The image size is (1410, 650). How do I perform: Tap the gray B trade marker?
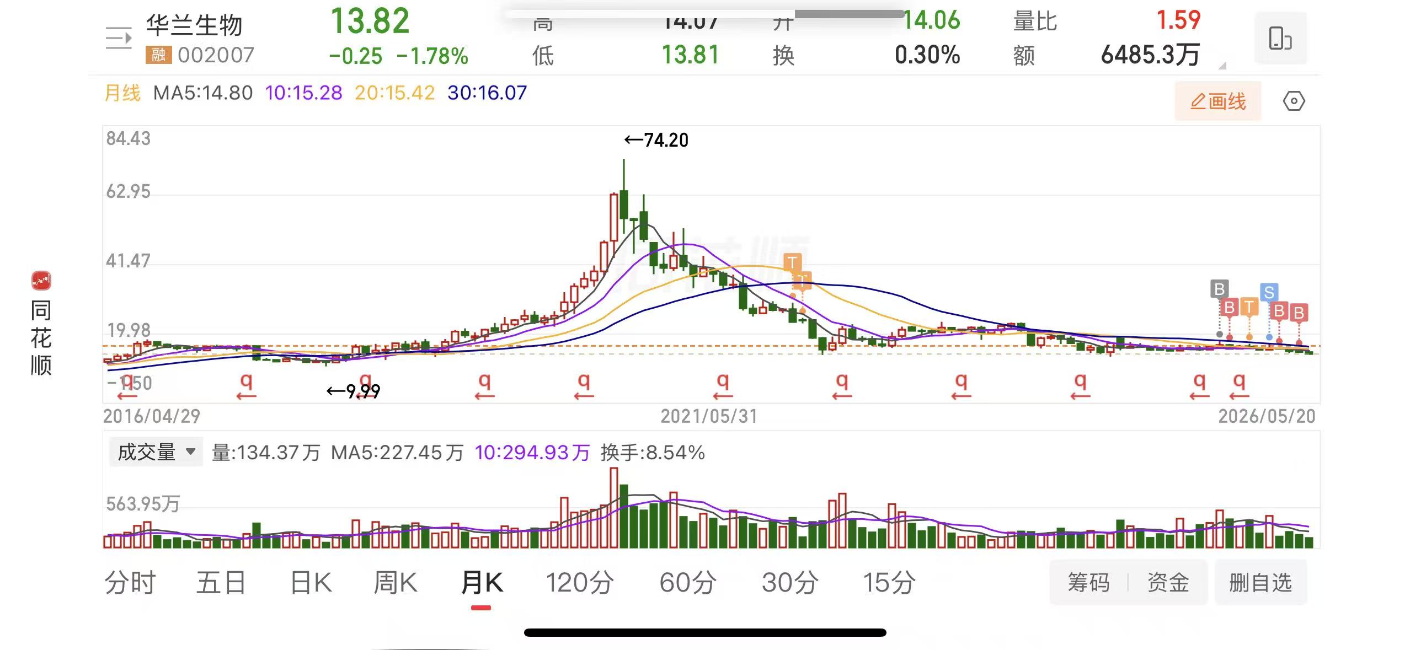[x=1219, y=289]
